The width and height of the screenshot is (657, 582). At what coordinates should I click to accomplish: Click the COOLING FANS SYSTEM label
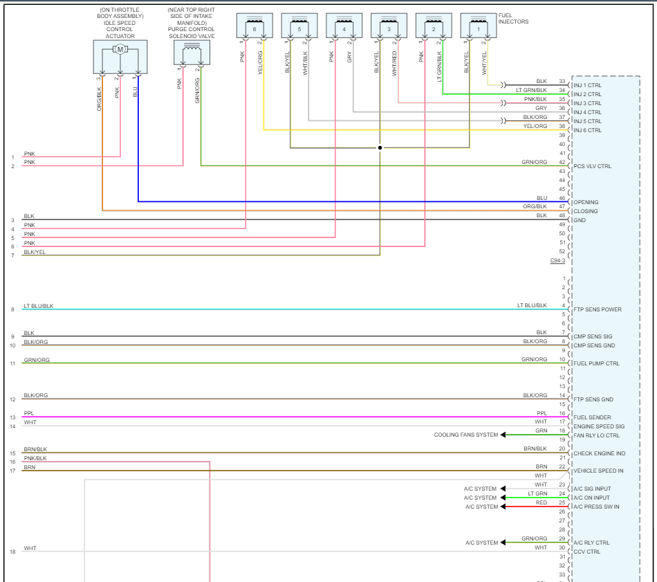(466, 435)
